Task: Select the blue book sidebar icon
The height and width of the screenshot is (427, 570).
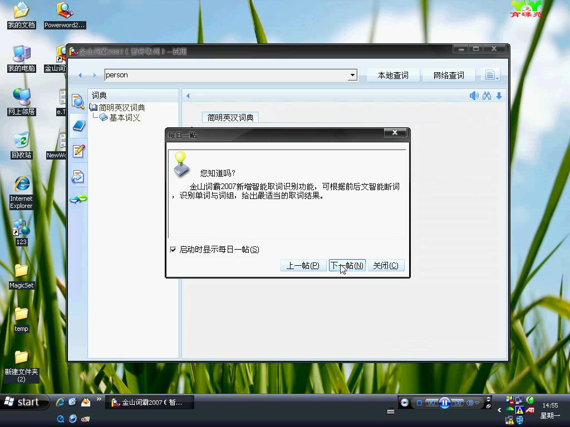Action: [x=78, y=126]
